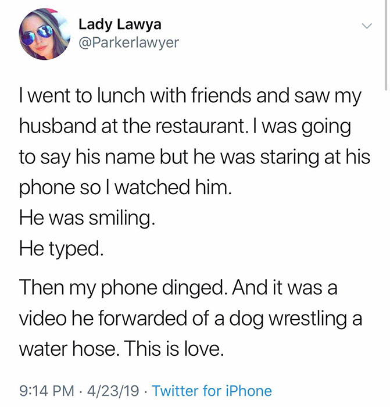Click the 'He was smiling.' line
Image resolution: width=390 pixels, height=407 pixels.
click(87, 218)
